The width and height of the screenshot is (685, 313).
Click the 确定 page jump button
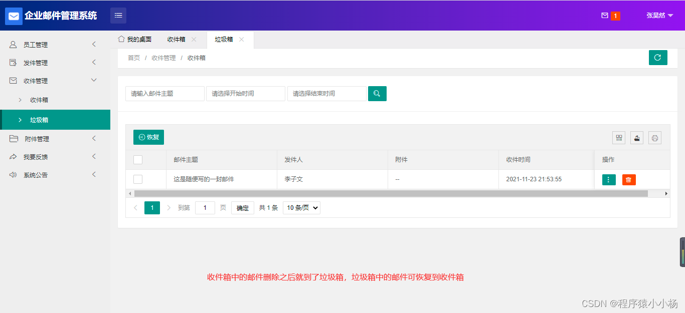click(x=243, y=208)
